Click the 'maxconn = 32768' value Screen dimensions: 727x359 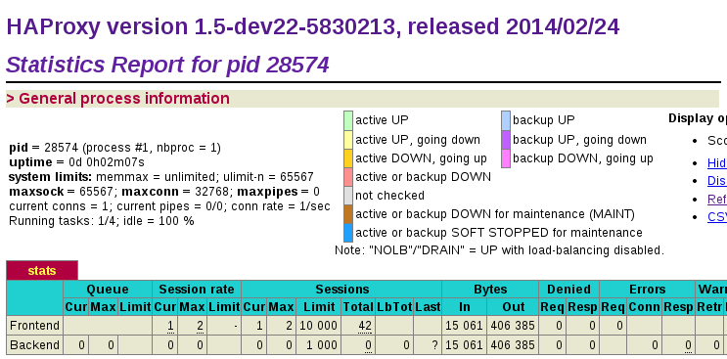[175, 192]
